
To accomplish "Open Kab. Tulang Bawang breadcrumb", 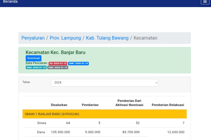I will pyautogui.click(x=107, y=38).
